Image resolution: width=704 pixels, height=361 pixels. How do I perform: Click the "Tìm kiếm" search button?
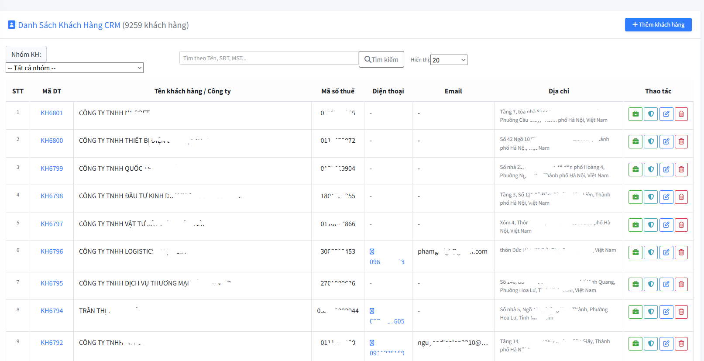click(381, 59)
